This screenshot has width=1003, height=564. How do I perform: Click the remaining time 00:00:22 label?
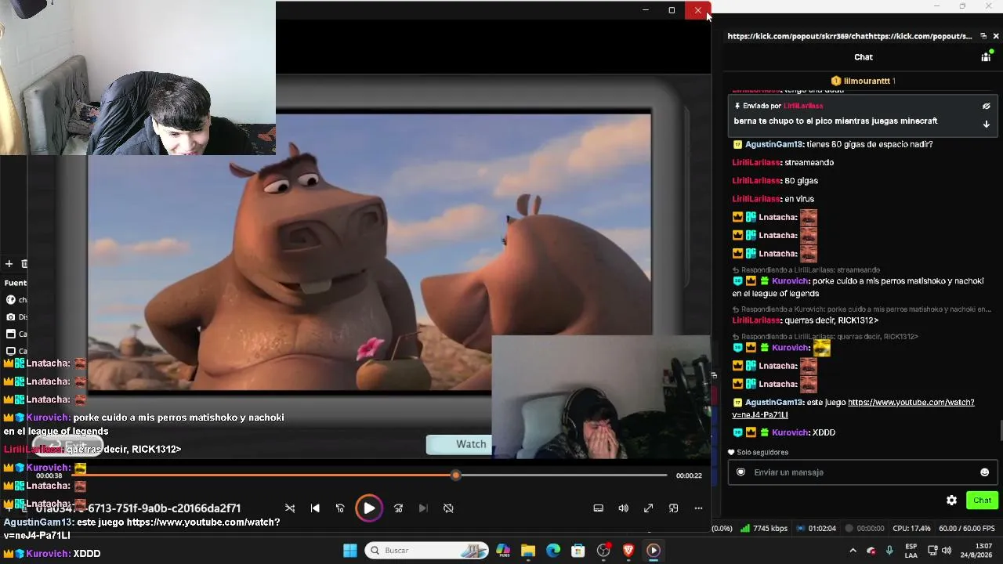689,475
